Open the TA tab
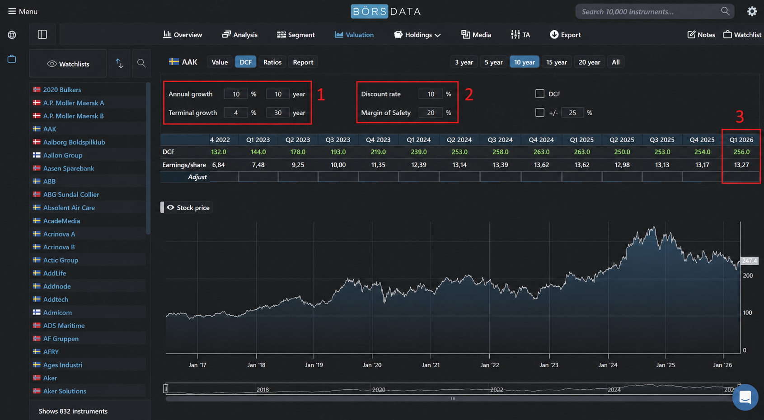This screenshot has height=420, width=764. (520, 35)
